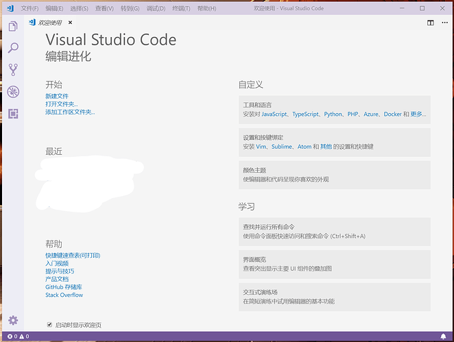The image size is (454, 342).
Task: Open the 调试(D) menu
Action: point(156,8)
